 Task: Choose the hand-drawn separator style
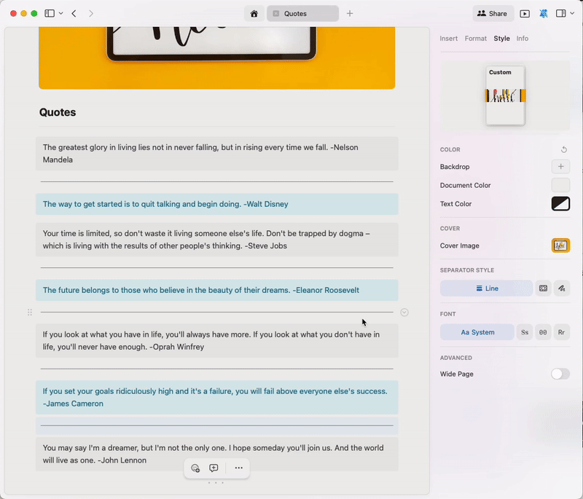[x=561, y=288]
